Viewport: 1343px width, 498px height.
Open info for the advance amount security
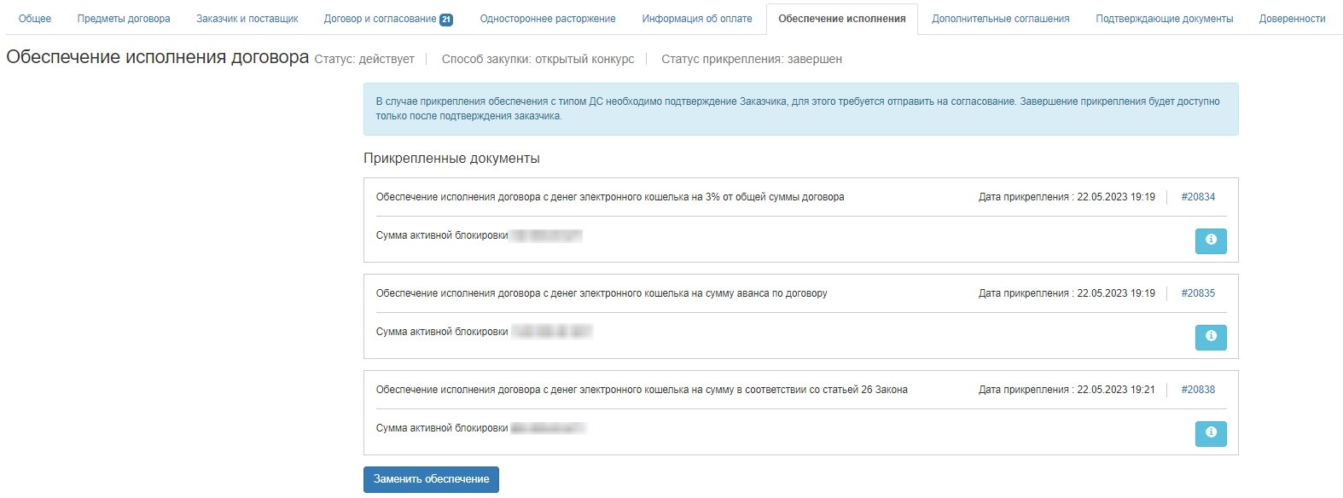coord(1210,338)
